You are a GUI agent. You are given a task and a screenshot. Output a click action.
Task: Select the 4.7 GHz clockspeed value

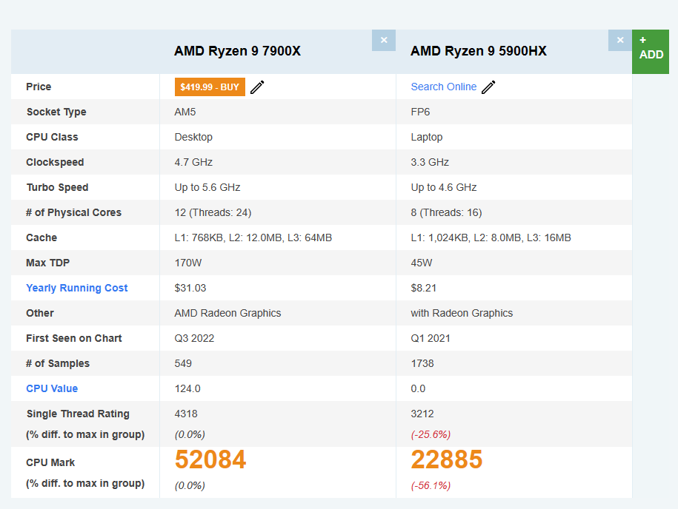193,162
